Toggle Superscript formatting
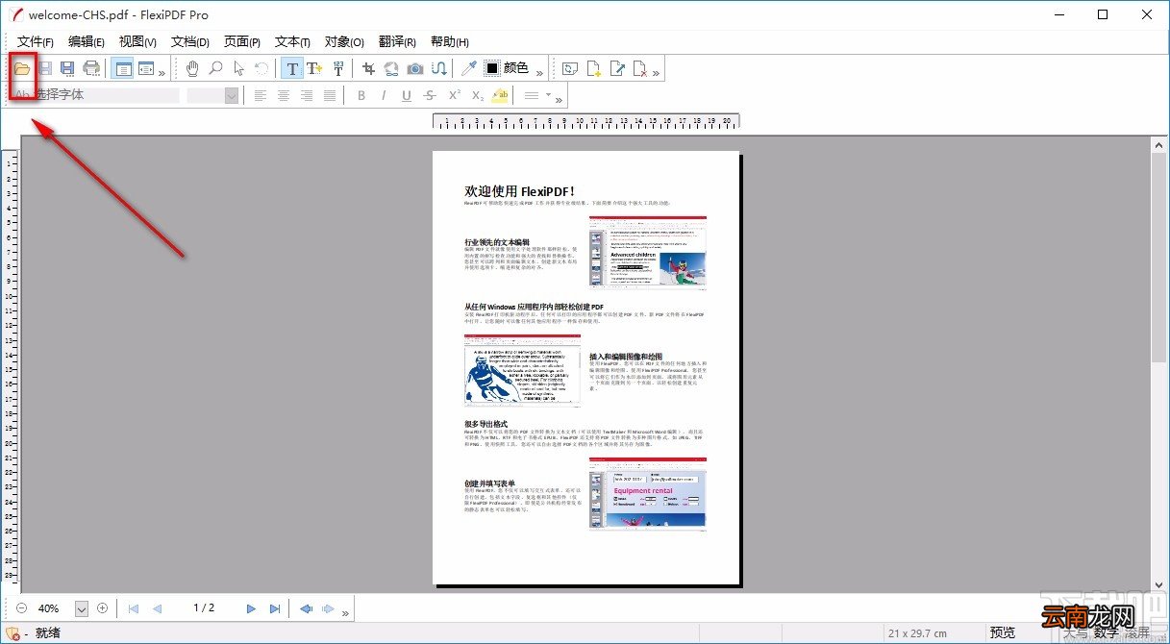Viewport: 1170px width, 644px height. point(454,95)
